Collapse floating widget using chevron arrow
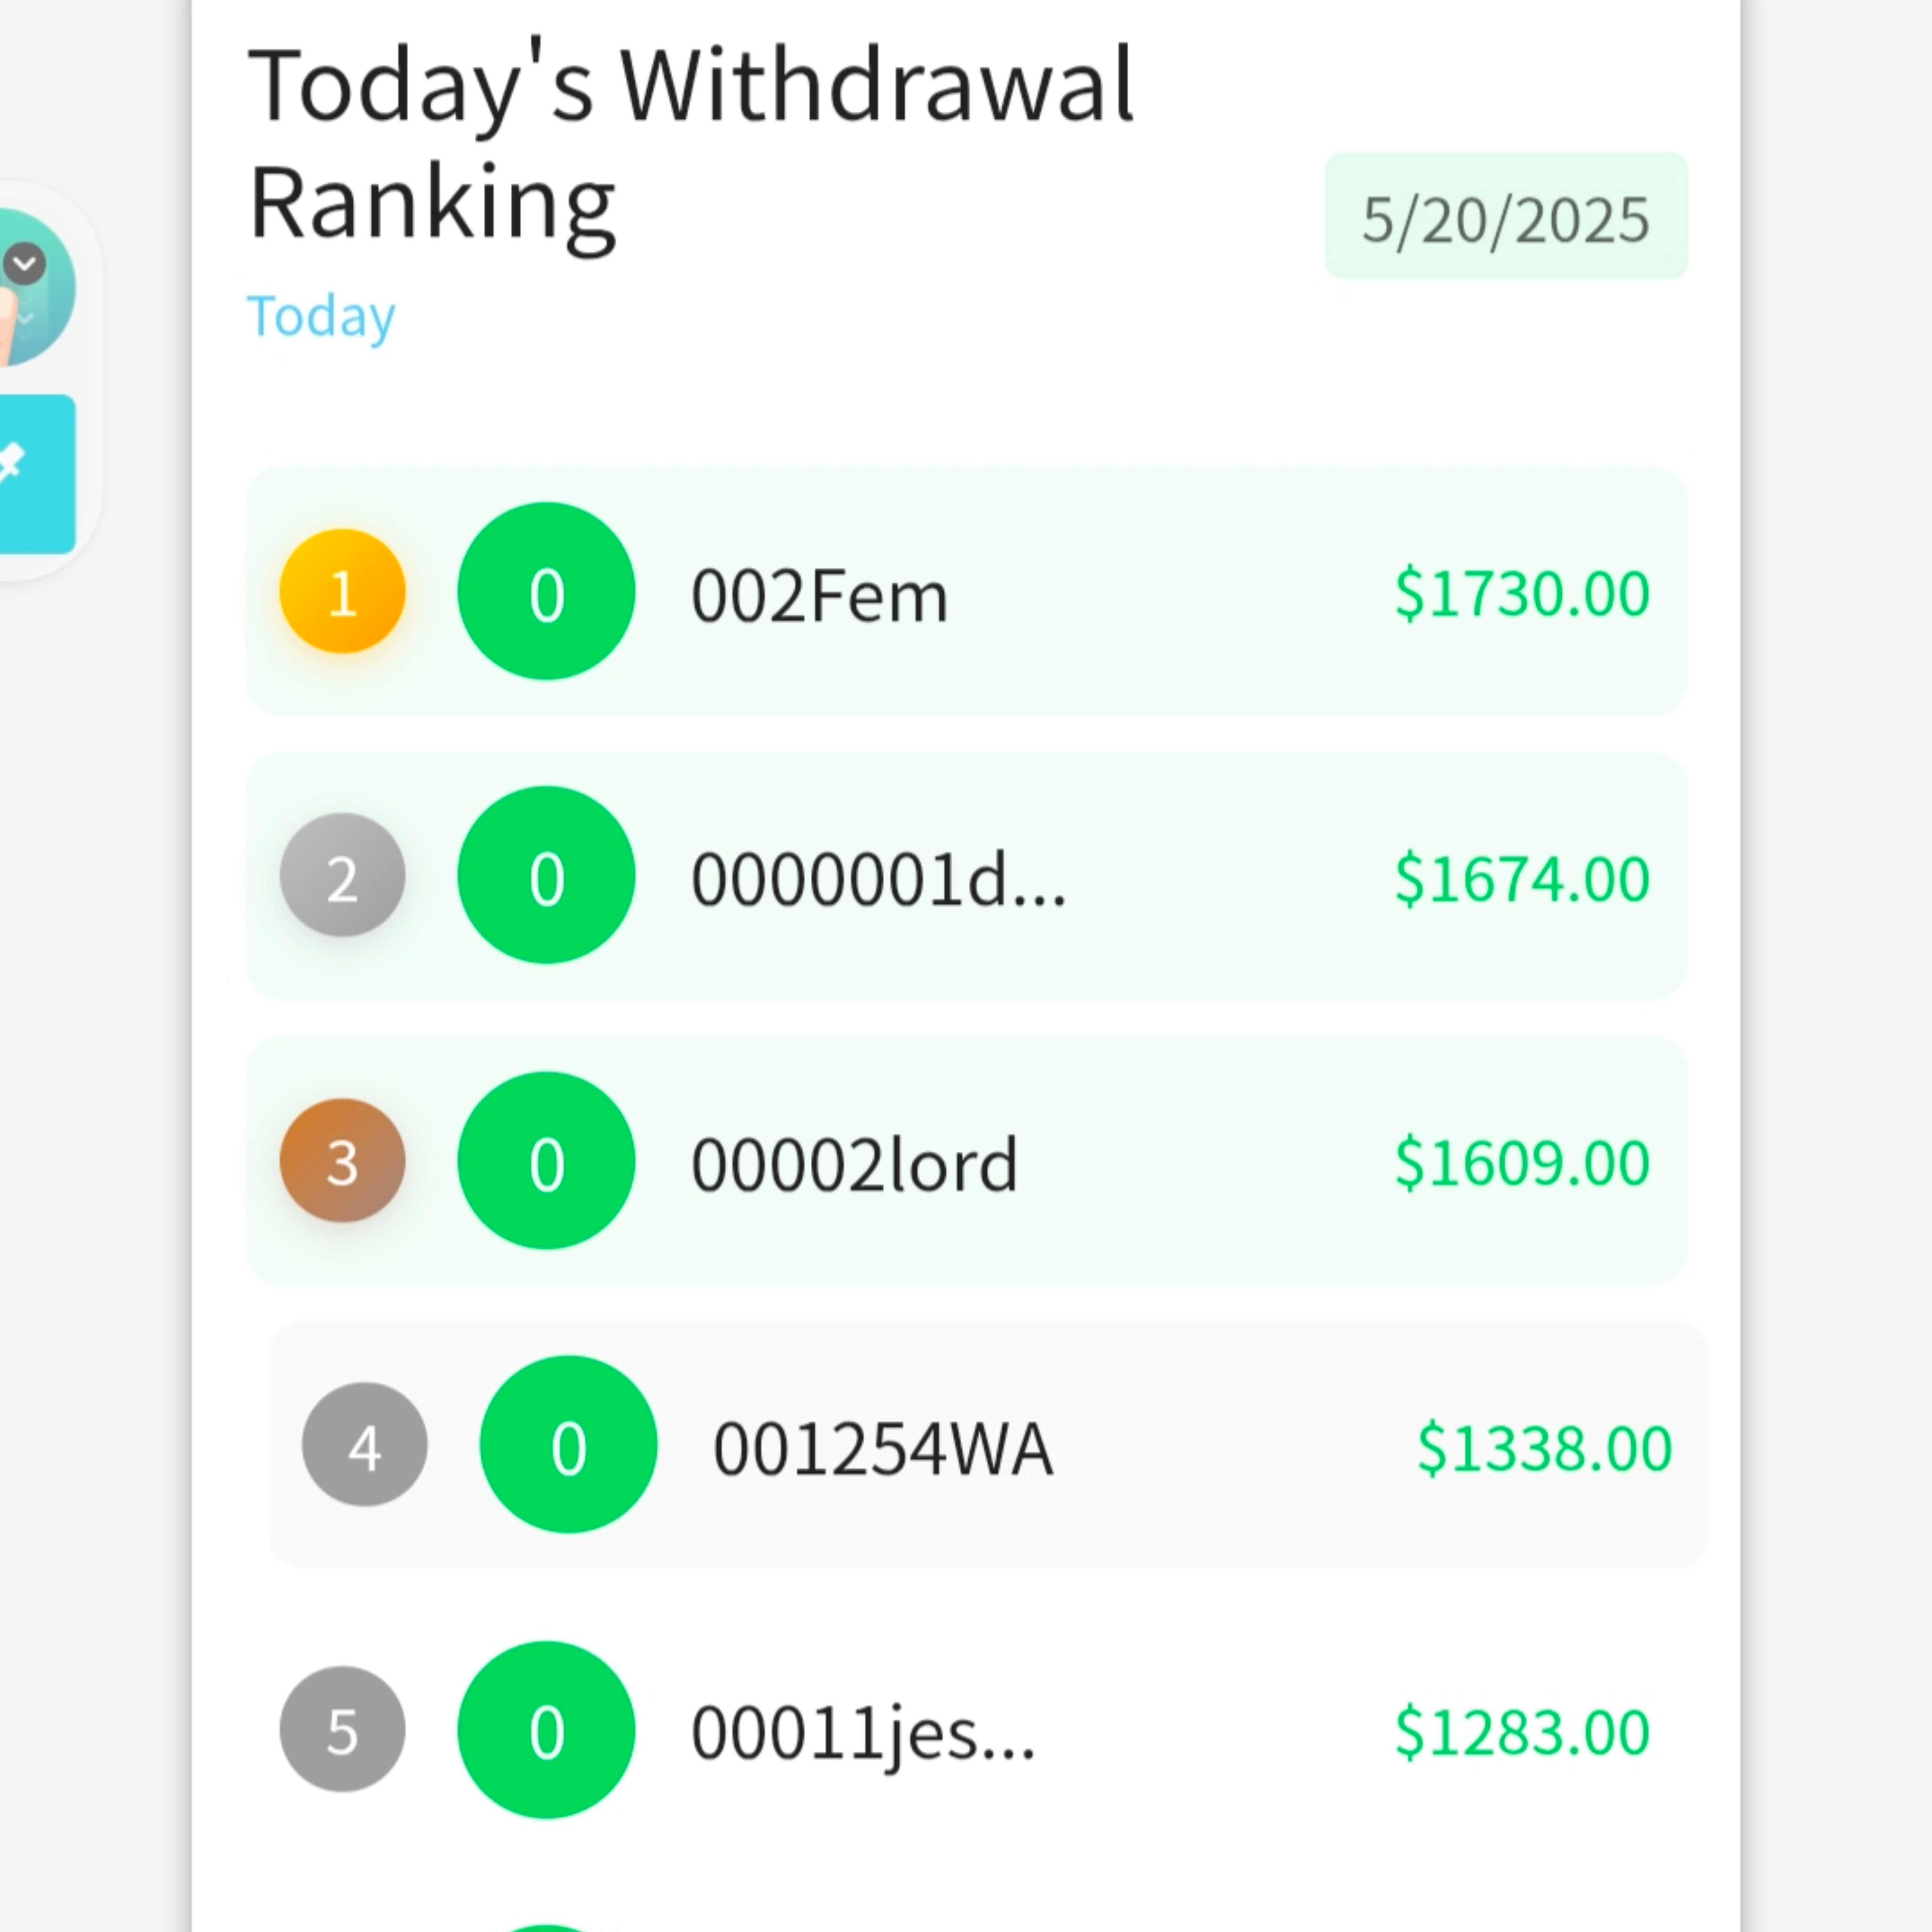 pyautogui.click(x=24, y=265)
